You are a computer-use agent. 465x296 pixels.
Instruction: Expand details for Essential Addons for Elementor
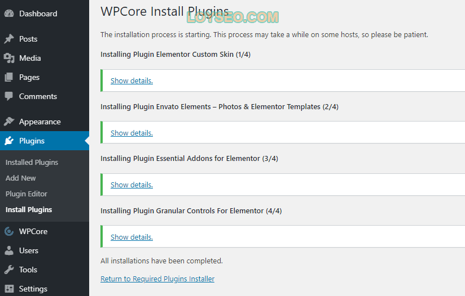[x=131, y=185]
